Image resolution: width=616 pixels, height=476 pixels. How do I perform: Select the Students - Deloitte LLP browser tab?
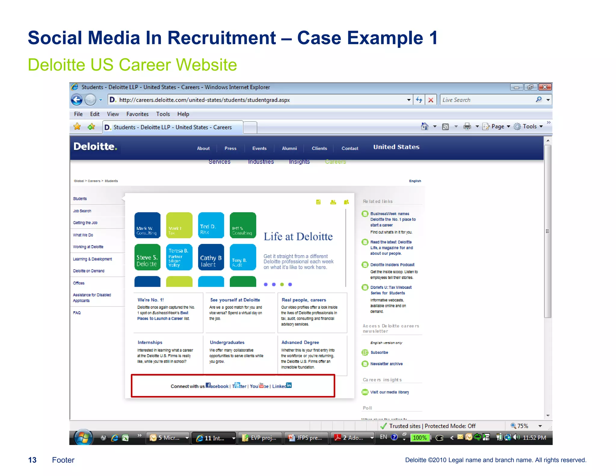(x=173, y=127)
